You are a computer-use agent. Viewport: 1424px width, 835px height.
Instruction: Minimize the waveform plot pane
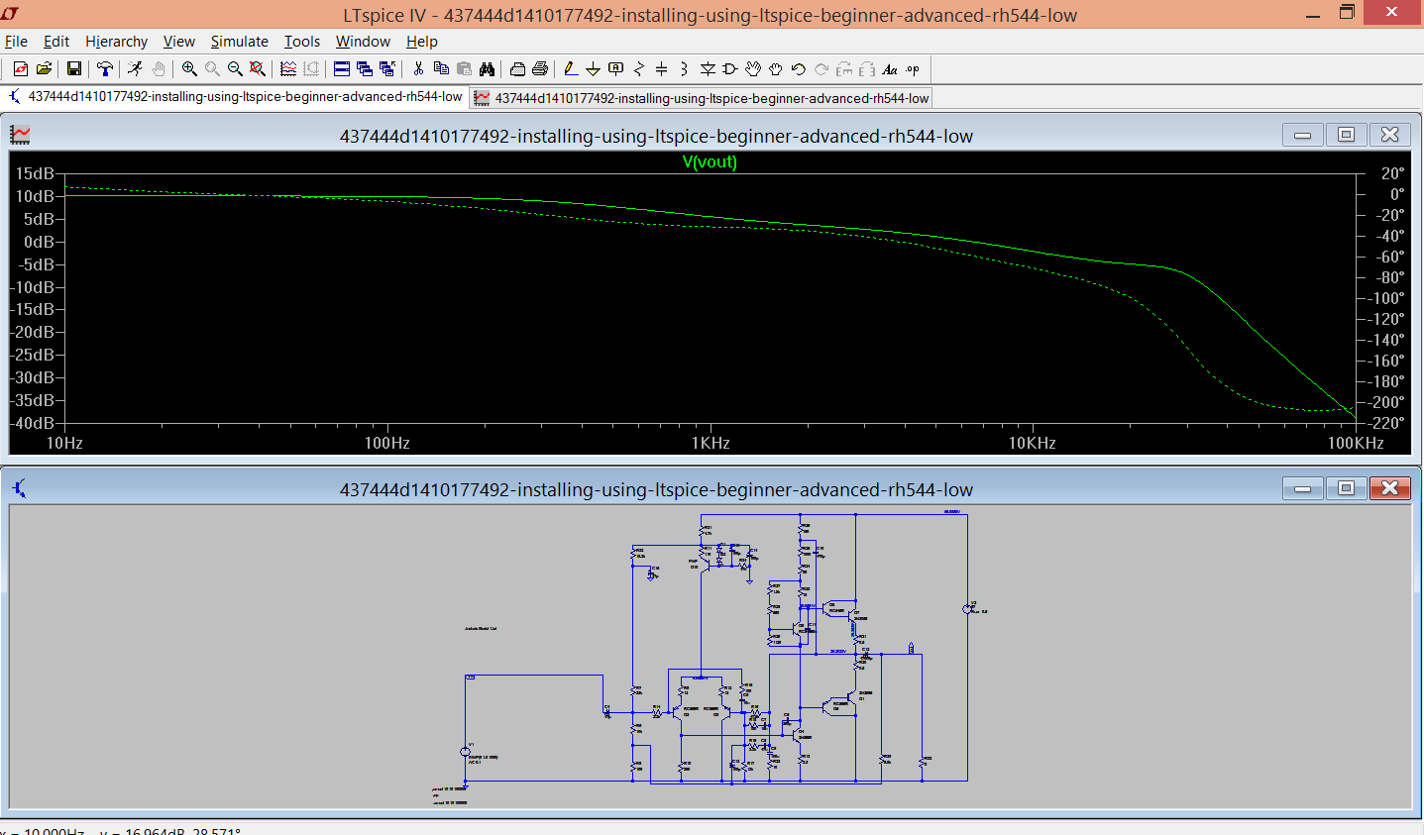[x=1302, y=135]
